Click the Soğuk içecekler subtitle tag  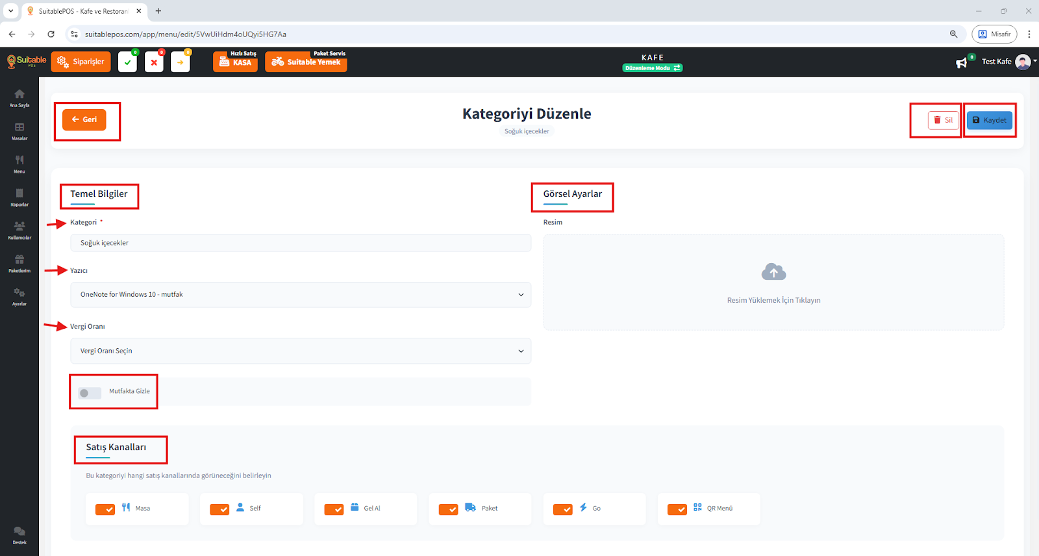point(527,131)
